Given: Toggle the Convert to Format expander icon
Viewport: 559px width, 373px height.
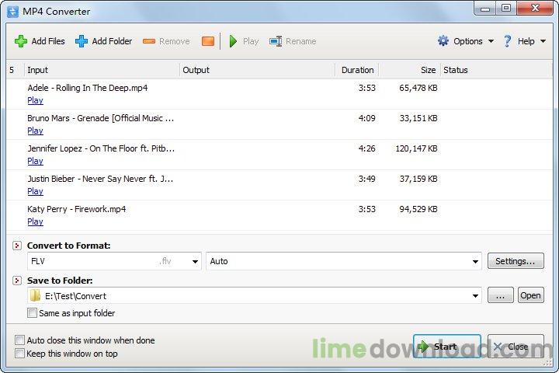Looking at the screenshot, I should [x=17, y=246].
